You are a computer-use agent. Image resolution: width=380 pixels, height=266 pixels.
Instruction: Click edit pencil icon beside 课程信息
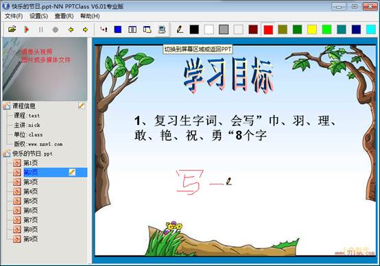click(x=82, y=106)
